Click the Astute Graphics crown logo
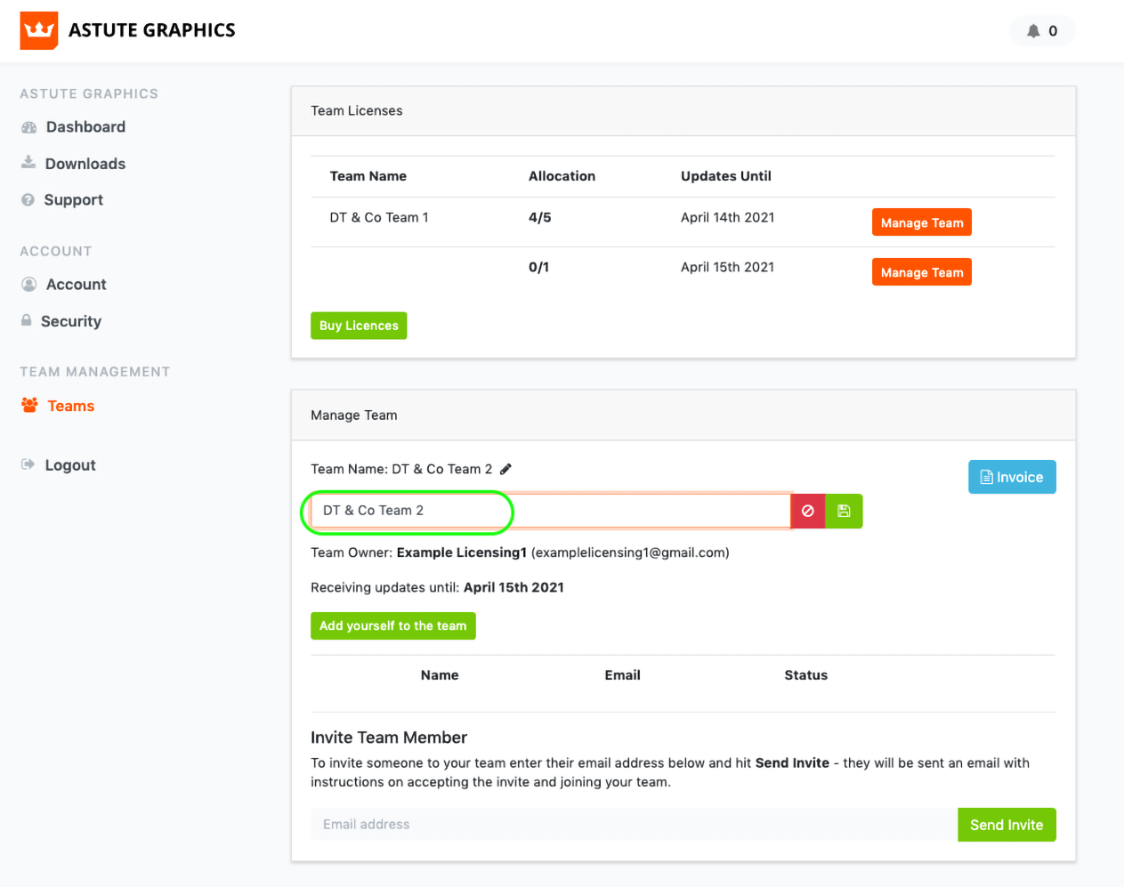1124x887 pixels. coord(39,30)
